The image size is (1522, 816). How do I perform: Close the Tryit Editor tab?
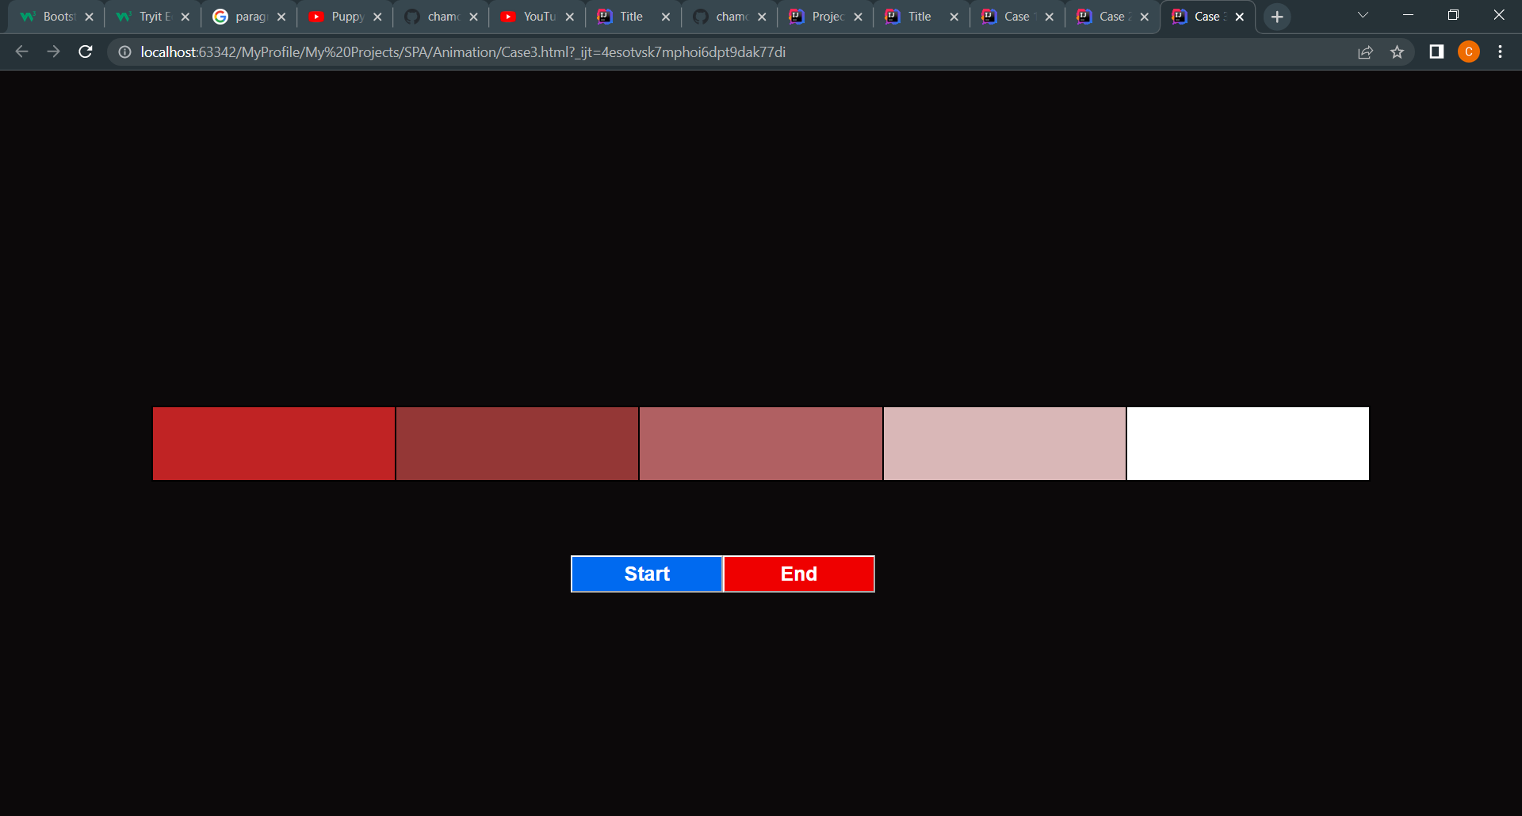pyautogui.click(x=185, y=17)
